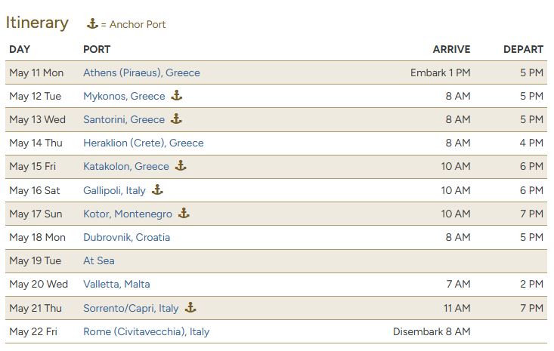
Task: Select the Santorini, Greece link
Action: pos(124,120)
